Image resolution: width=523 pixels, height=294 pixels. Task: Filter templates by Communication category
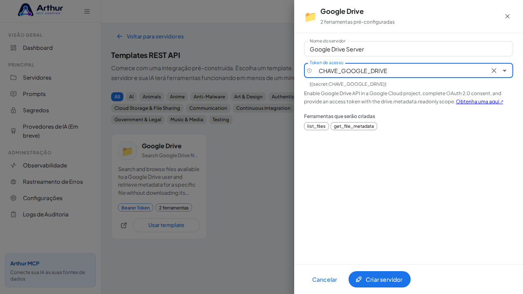tap(208, 108)
